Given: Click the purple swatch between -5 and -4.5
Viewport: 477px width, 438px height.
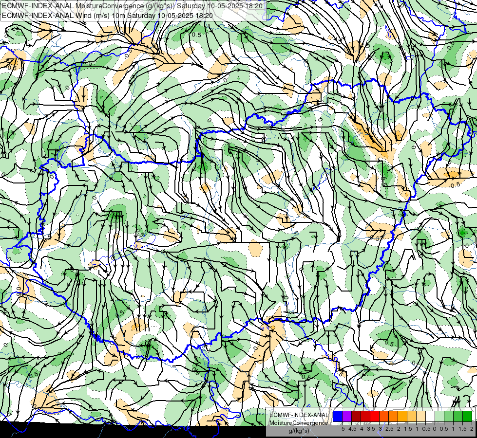Looking at the screenshot, I should 347,416.
